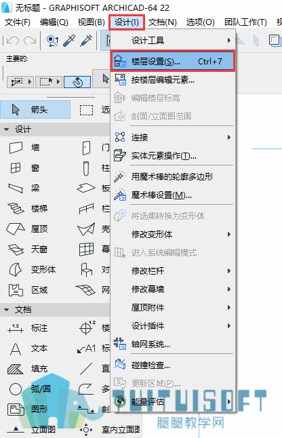Choose 魔术棒设置(M)... menu entry
This screenshot has height=438, width=282.
[x=173, y=195]
